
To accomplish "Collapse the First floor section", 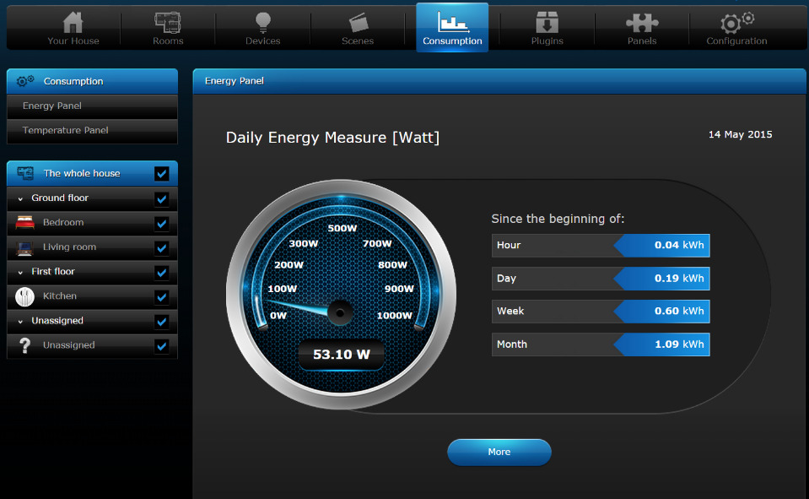I will [x=20, y=272].
